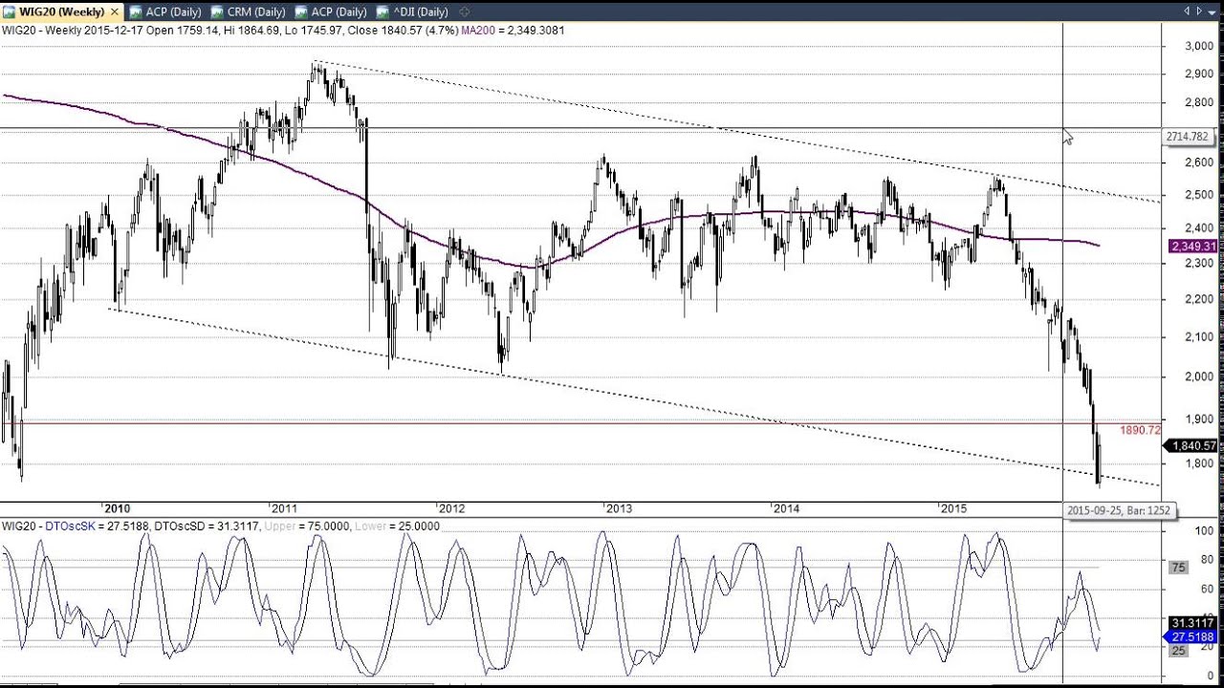
Task: Click the blue 27.5188 oscillator value tag
Action: pos(1191,637)
